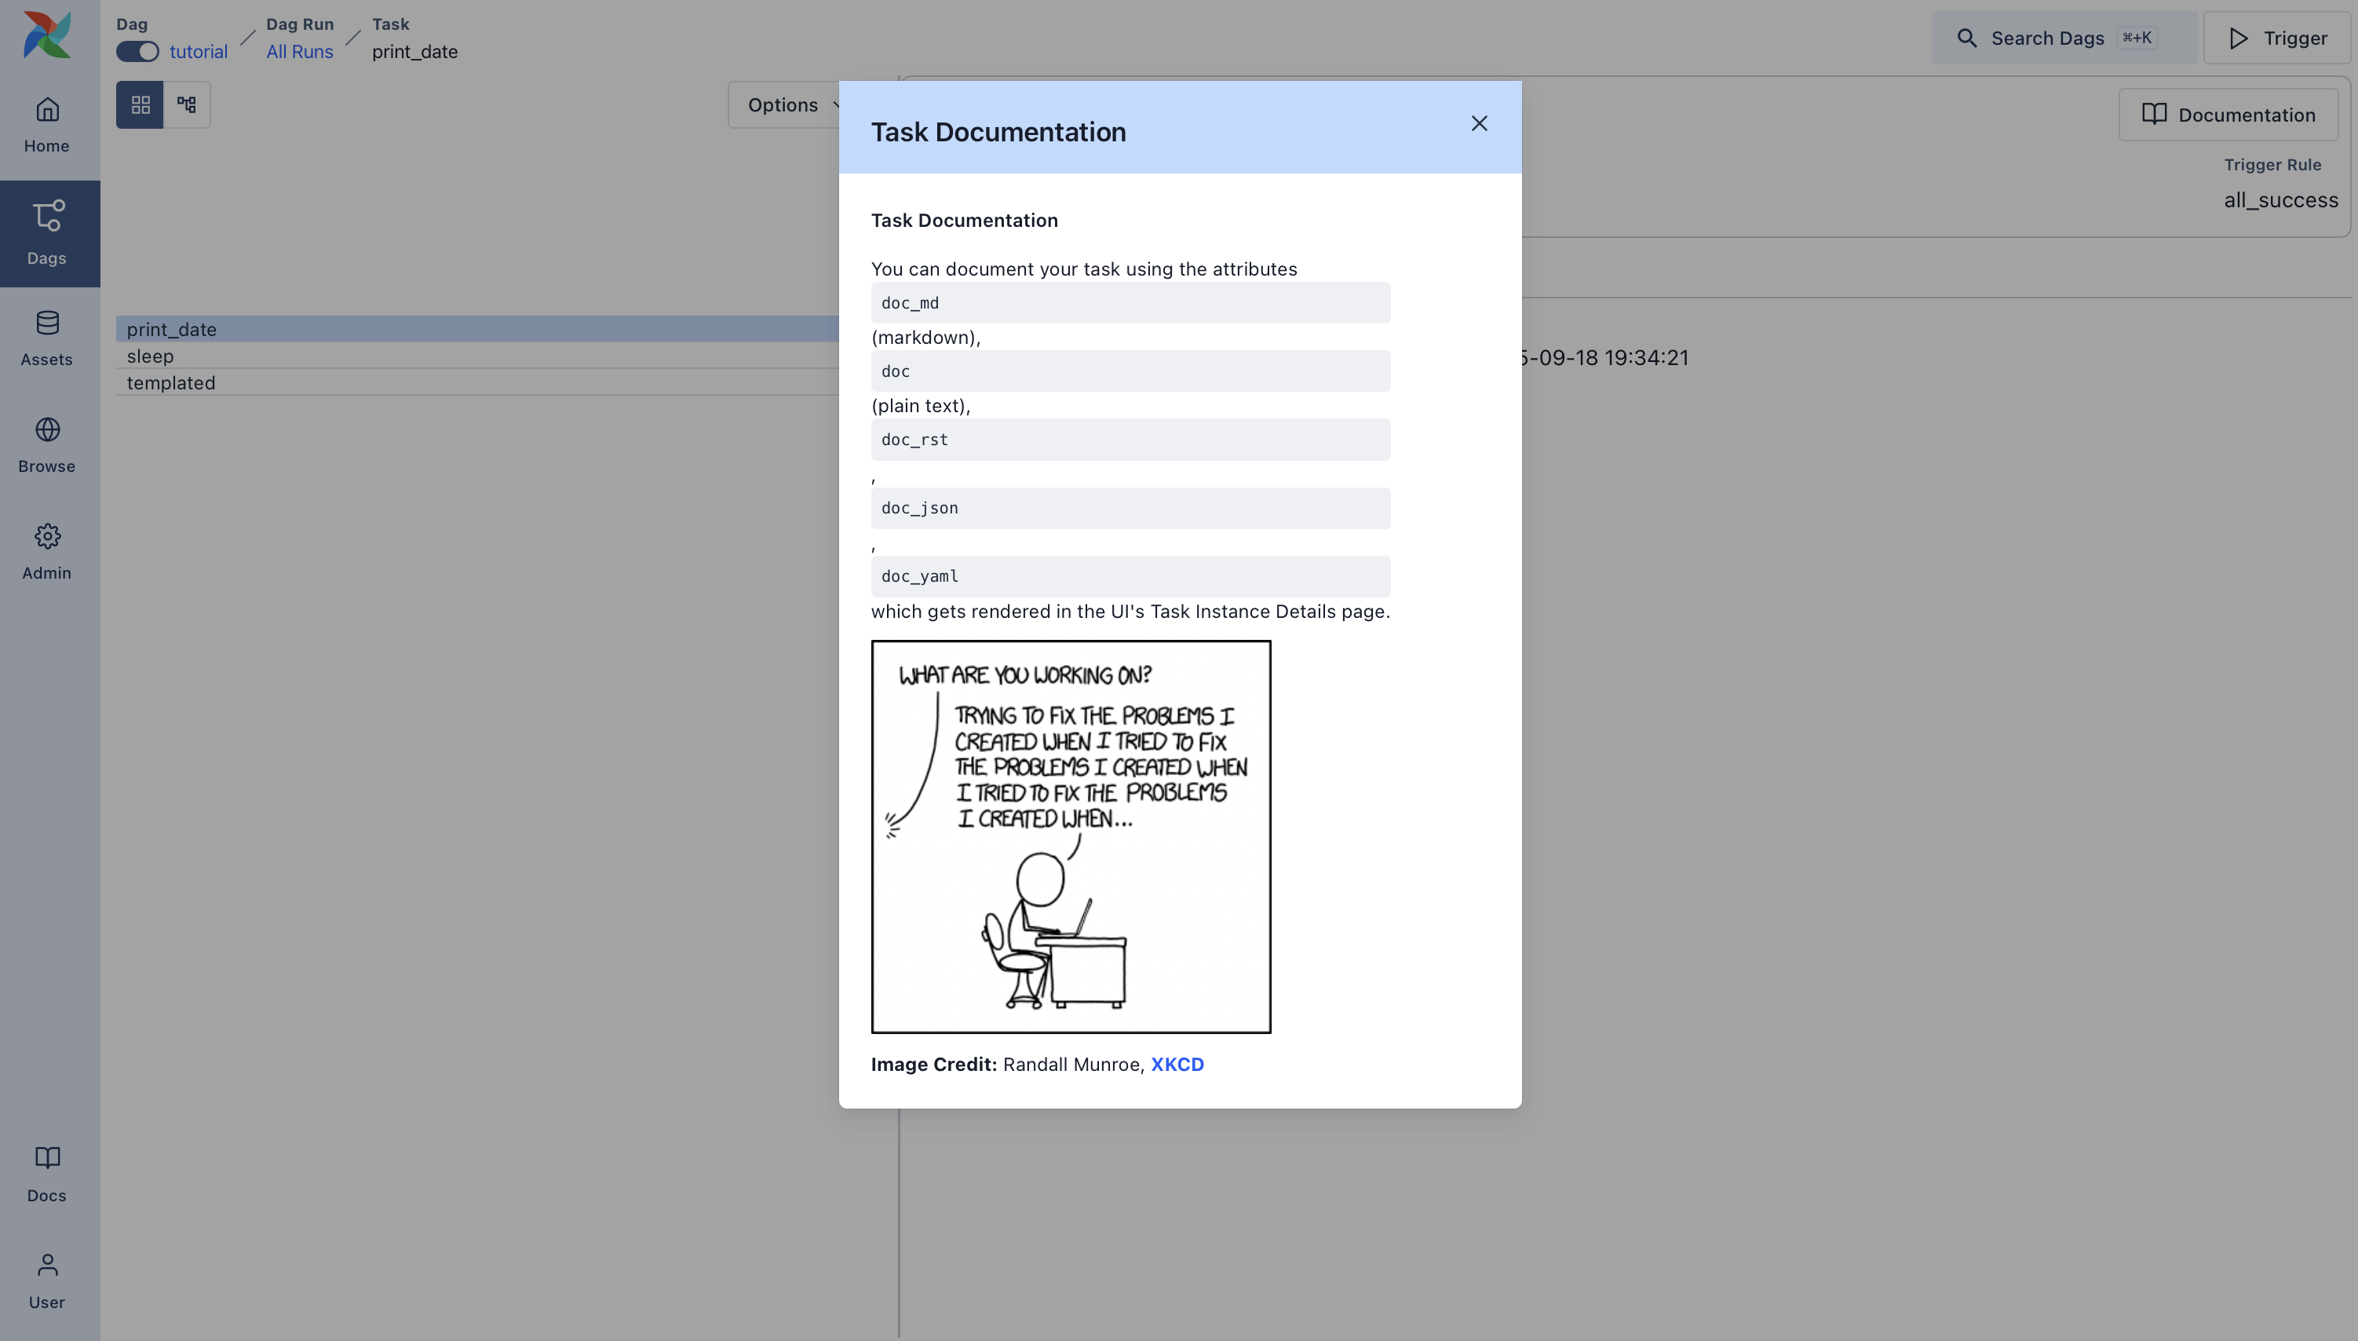2358x1341 pixels.
Task: Toggle the tutorial Dag pause switch
Action: point(137,52)
